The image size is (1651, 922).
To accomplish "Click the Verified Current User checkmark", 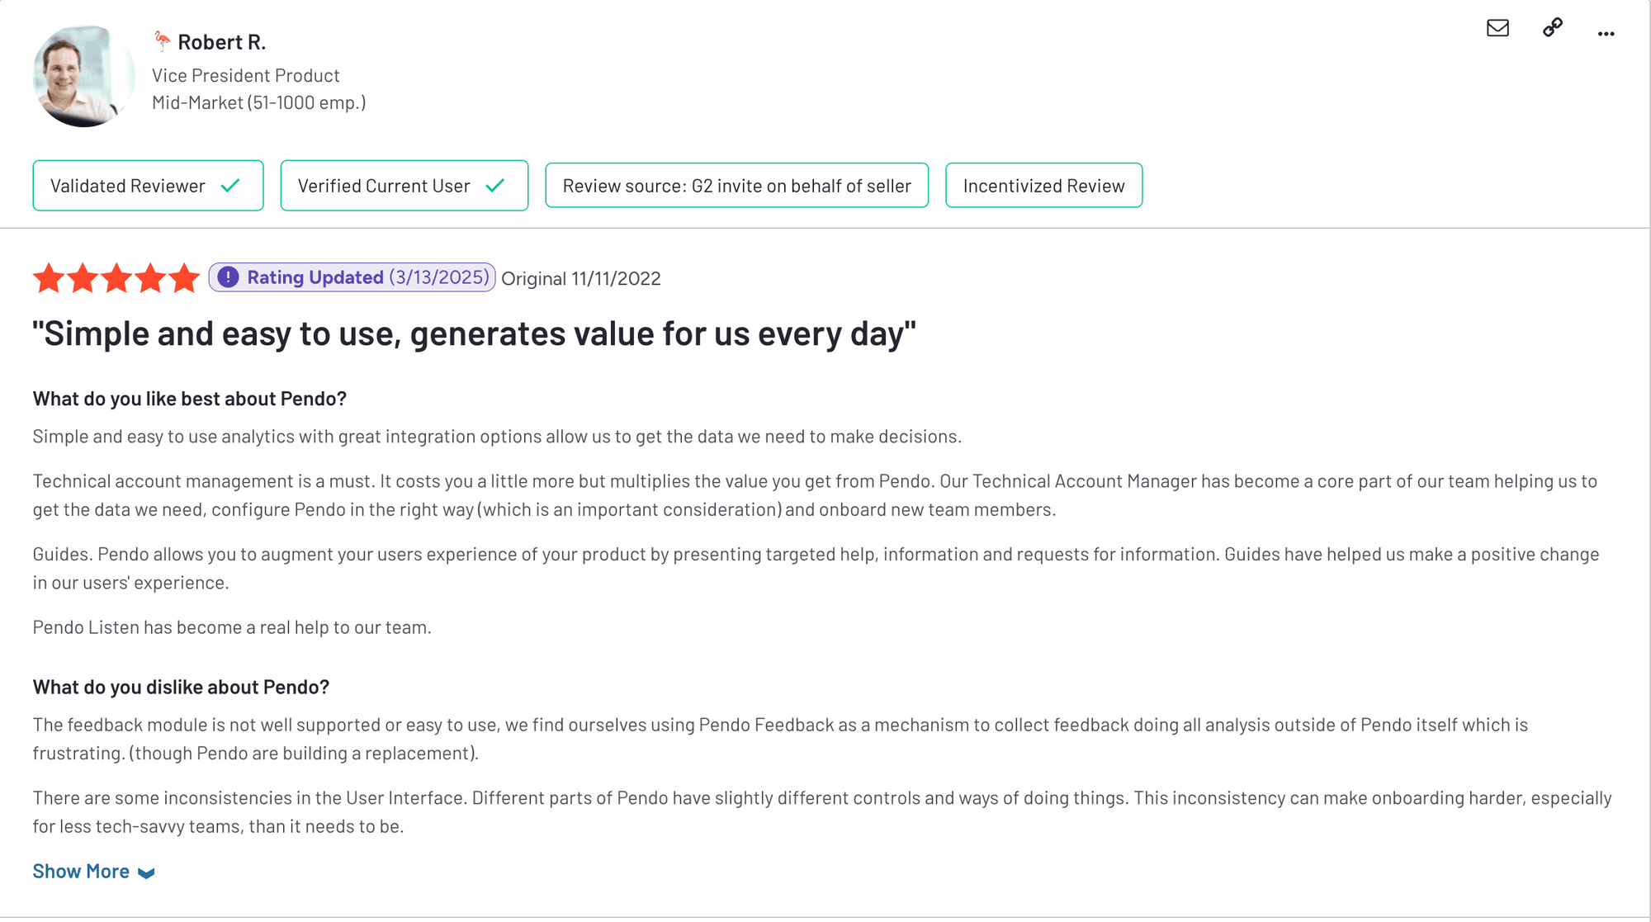I will (x=495, y=186).
